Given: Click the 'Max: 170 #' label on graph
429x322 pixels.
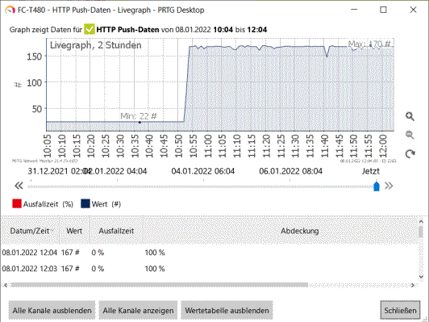Looking at the screenshot, I should tap(369, 44).
